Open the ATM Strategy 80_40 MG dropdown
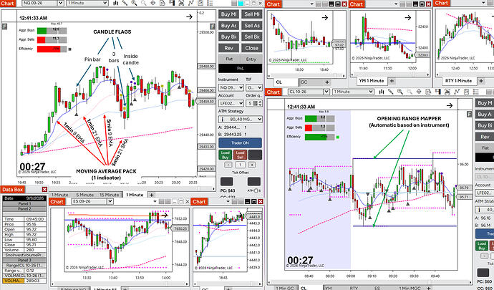Screen dimensions: 494x290 tap(240, 119)
